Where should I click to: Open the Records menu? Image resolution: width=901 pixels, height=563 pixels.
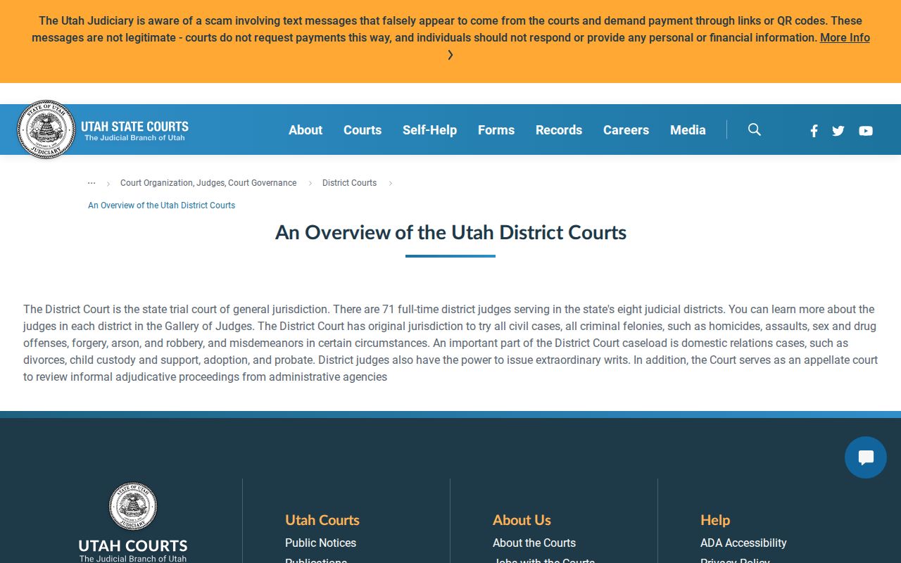coord(559,129)
